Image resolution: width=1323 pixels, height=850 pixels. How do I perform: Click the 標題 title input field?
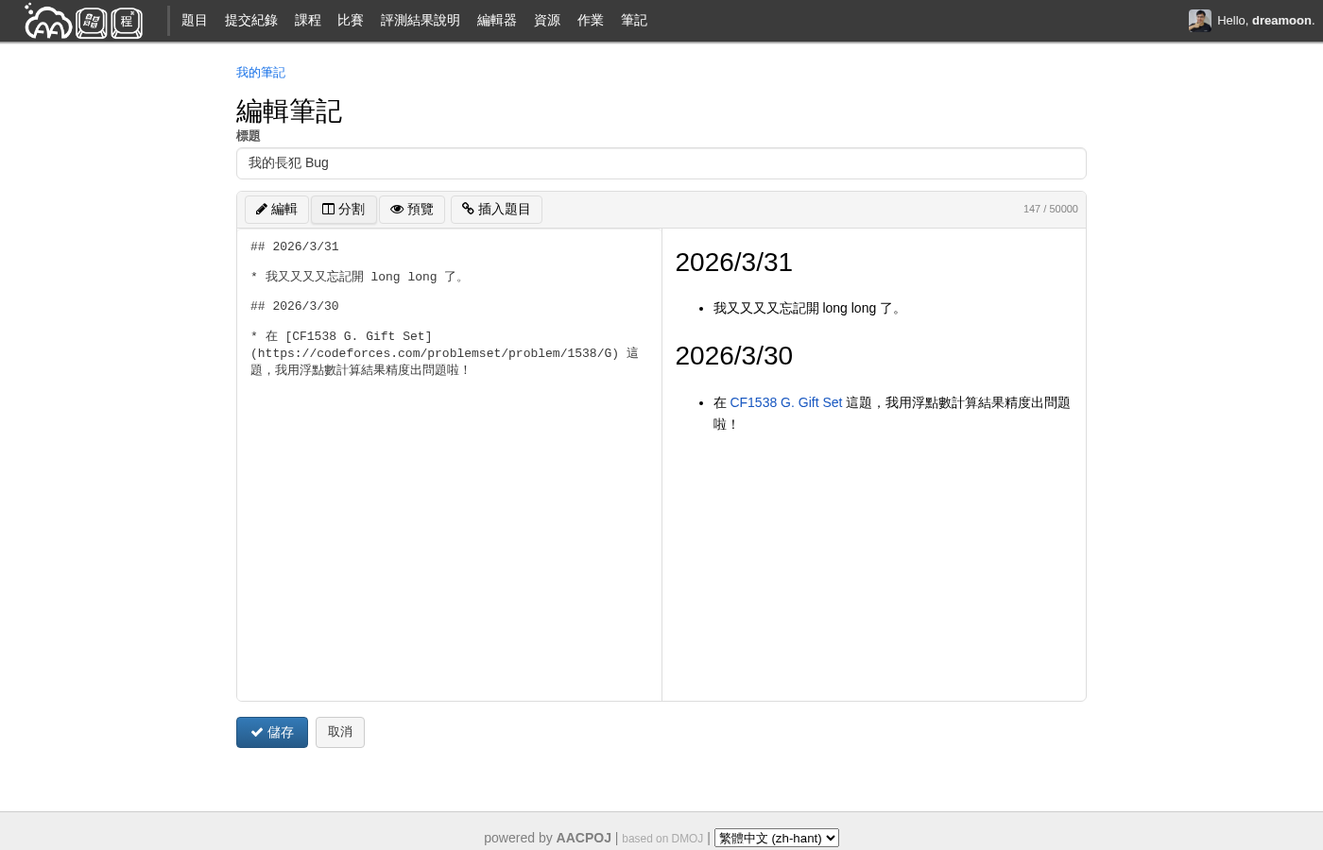click(x=661, y=162)
